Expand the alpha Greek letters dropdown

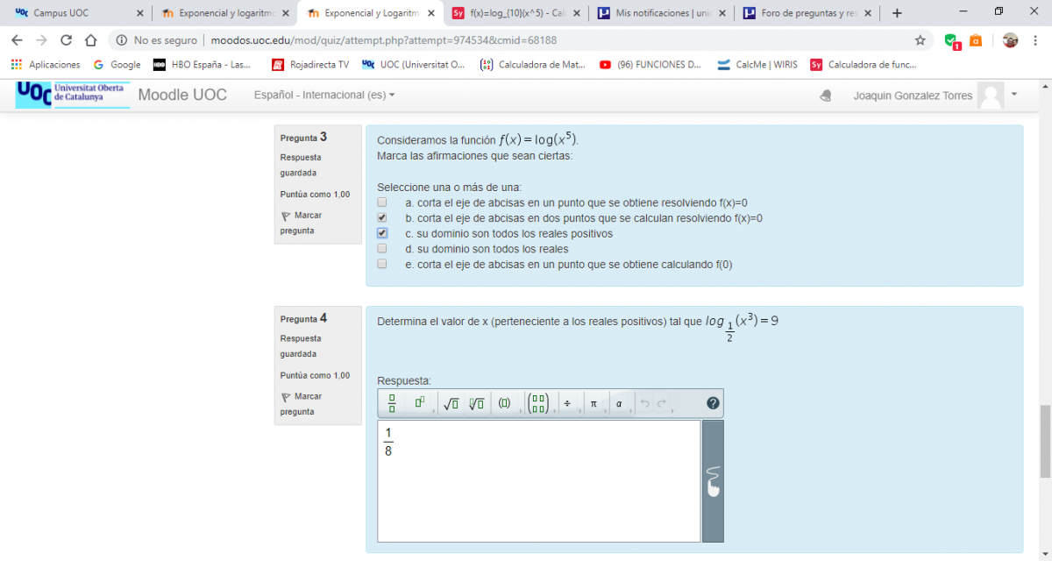(619, 403)
